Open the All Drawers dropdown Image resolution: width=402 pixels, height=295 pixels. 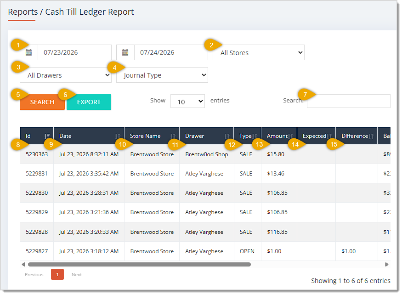66,75
